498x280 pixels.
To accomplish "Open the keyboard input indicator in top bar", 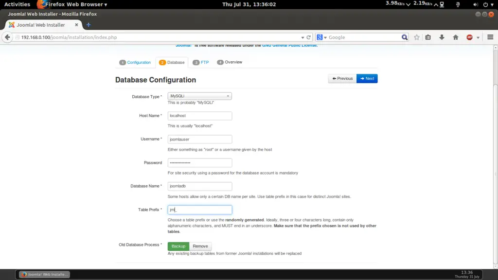I will click(x=458, y=4).
